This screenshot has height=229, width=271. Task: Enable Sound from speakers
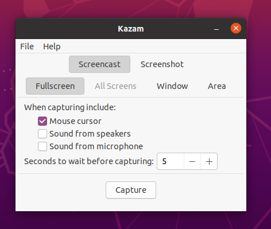pyautogui.click(x=42, y=134)
